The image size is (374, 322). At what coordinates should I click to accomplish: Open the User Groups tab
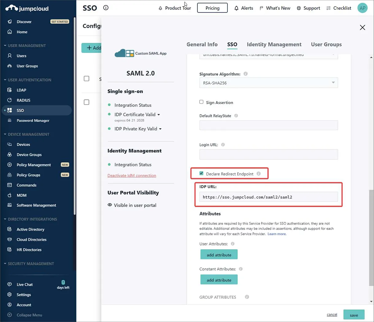326,44
